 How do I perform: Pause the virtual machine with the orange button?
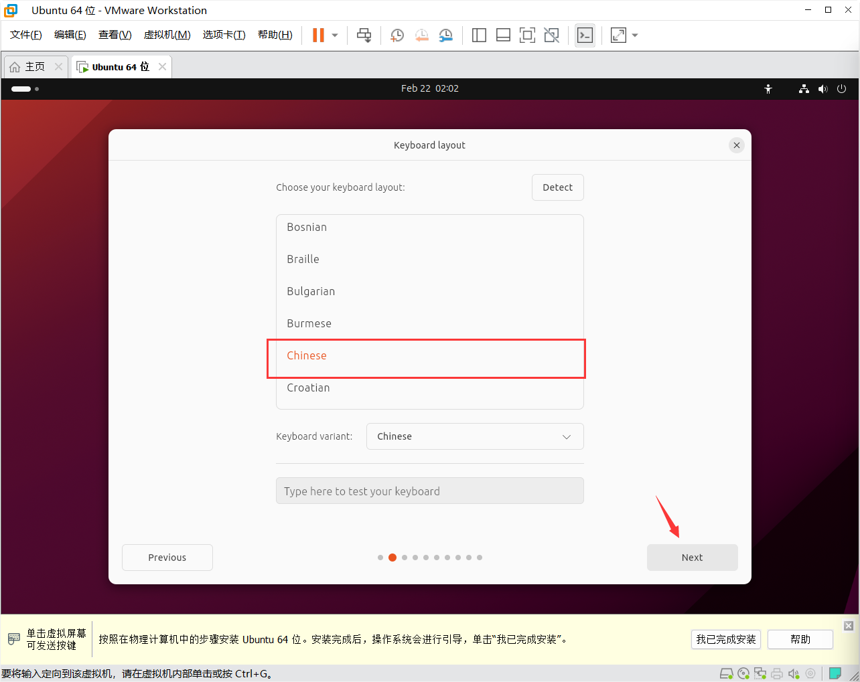[318, 35]
